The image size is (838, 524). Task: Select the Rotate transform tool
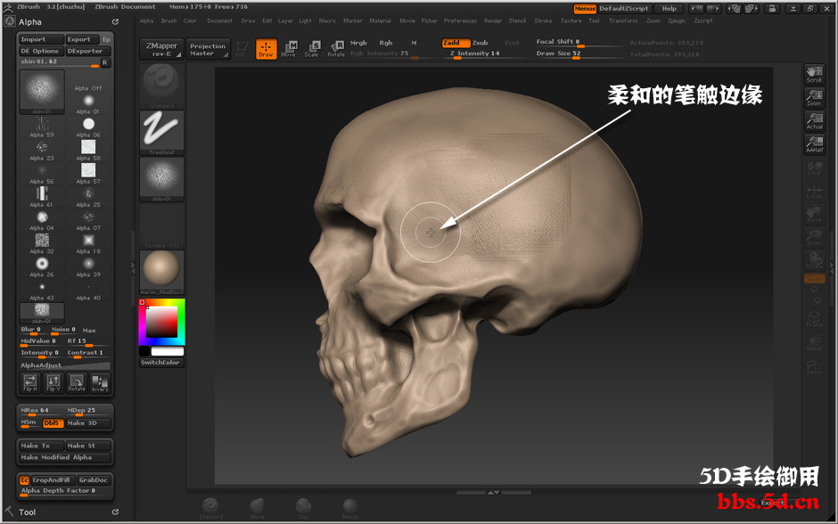pos(336,49)
